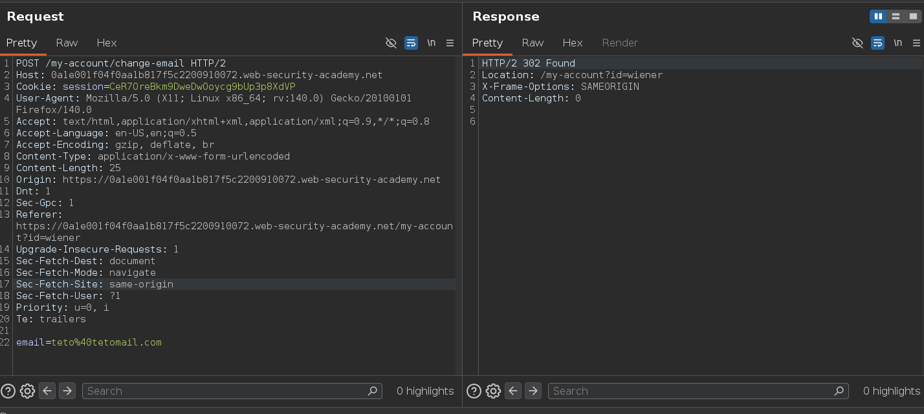Click the Te: trailers header line
This screenshot has height=414, width=924.
click(x=51, y=319)
